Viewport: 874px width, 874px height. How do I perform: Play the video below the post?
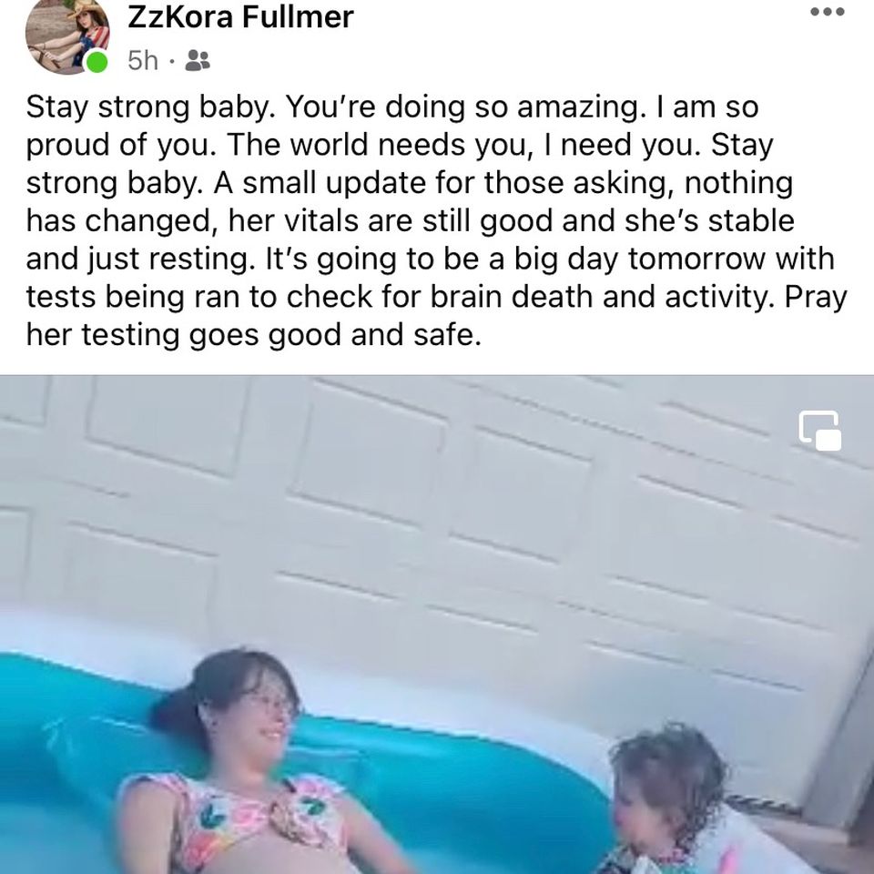pos(437,625)
